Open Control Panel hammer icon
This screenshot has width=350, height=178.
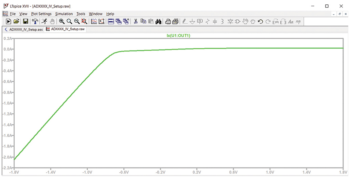[35, 21]
